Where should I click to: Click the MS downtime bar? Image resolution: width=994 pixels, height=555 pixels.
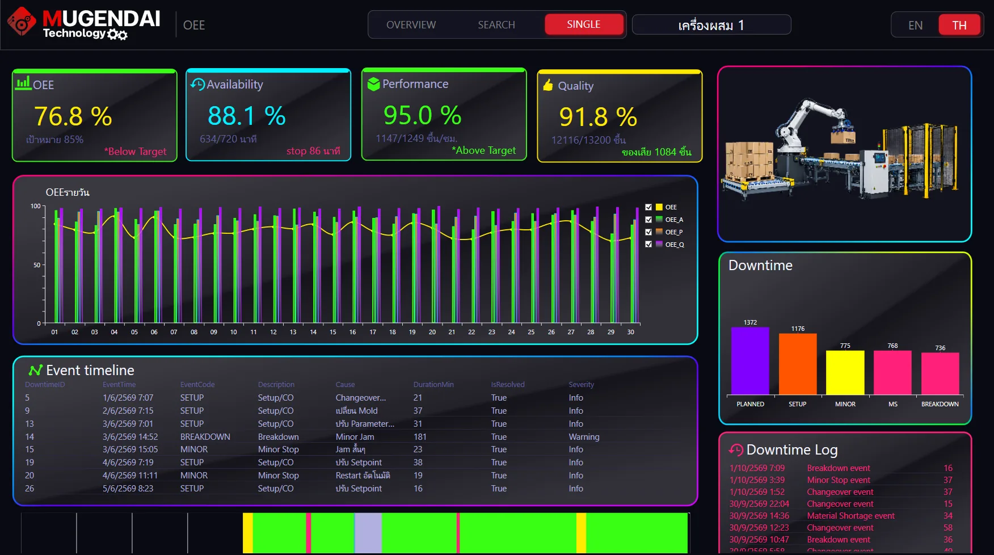pyautogui.click(x=892, y=372)
